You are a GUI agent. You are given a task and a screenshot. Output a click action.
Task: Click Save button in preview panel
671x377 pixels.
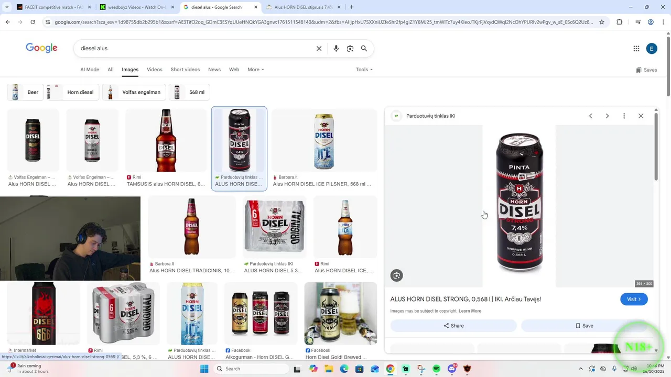(584, 326)
